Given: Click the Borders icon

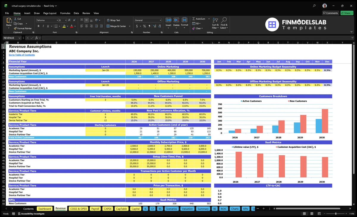Looking at the screenshot, I should click(56, 26).
